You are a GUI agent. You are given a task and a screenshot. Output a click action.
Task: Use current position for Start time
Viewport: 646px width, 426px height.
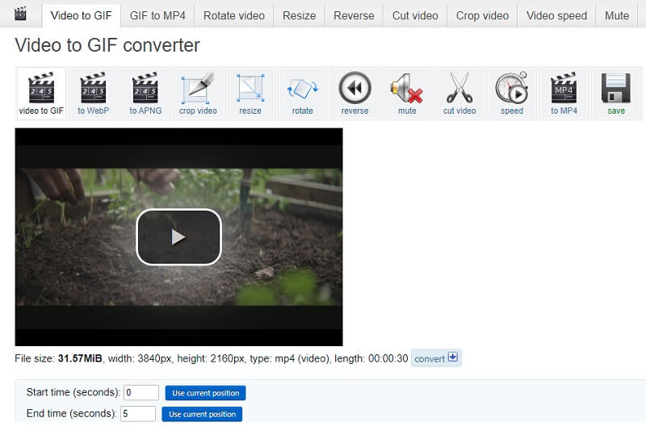(205, 393)
